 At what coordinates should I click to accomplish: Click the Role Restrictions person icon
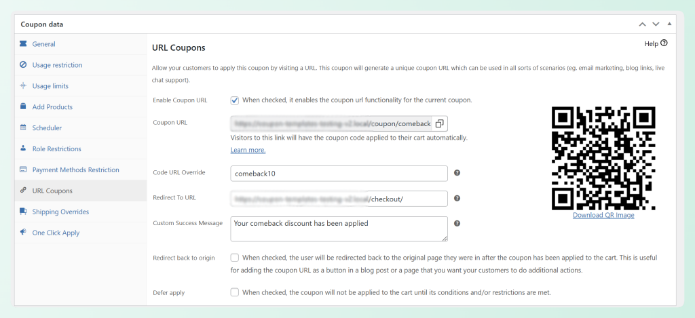[23, 148]
